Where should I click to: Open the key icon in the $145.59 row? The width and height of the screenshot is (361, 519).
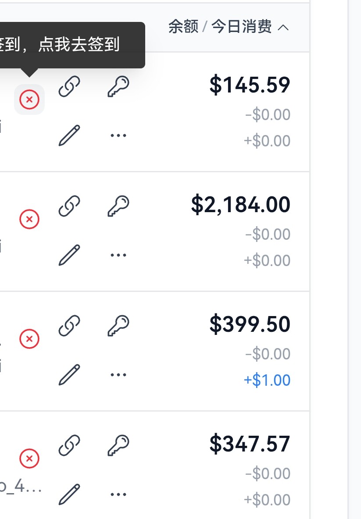[118, 86]
